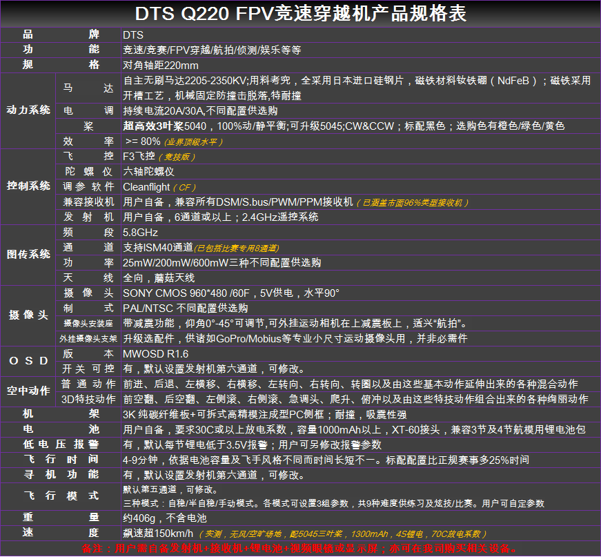The width and height of the screenshot is (601, 557).
Task: Click the yellow note '业界顶级水平'
Action: 193,142
